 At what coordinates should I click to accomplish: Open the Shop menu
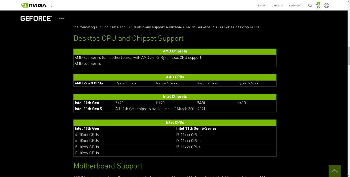point(262,6)
